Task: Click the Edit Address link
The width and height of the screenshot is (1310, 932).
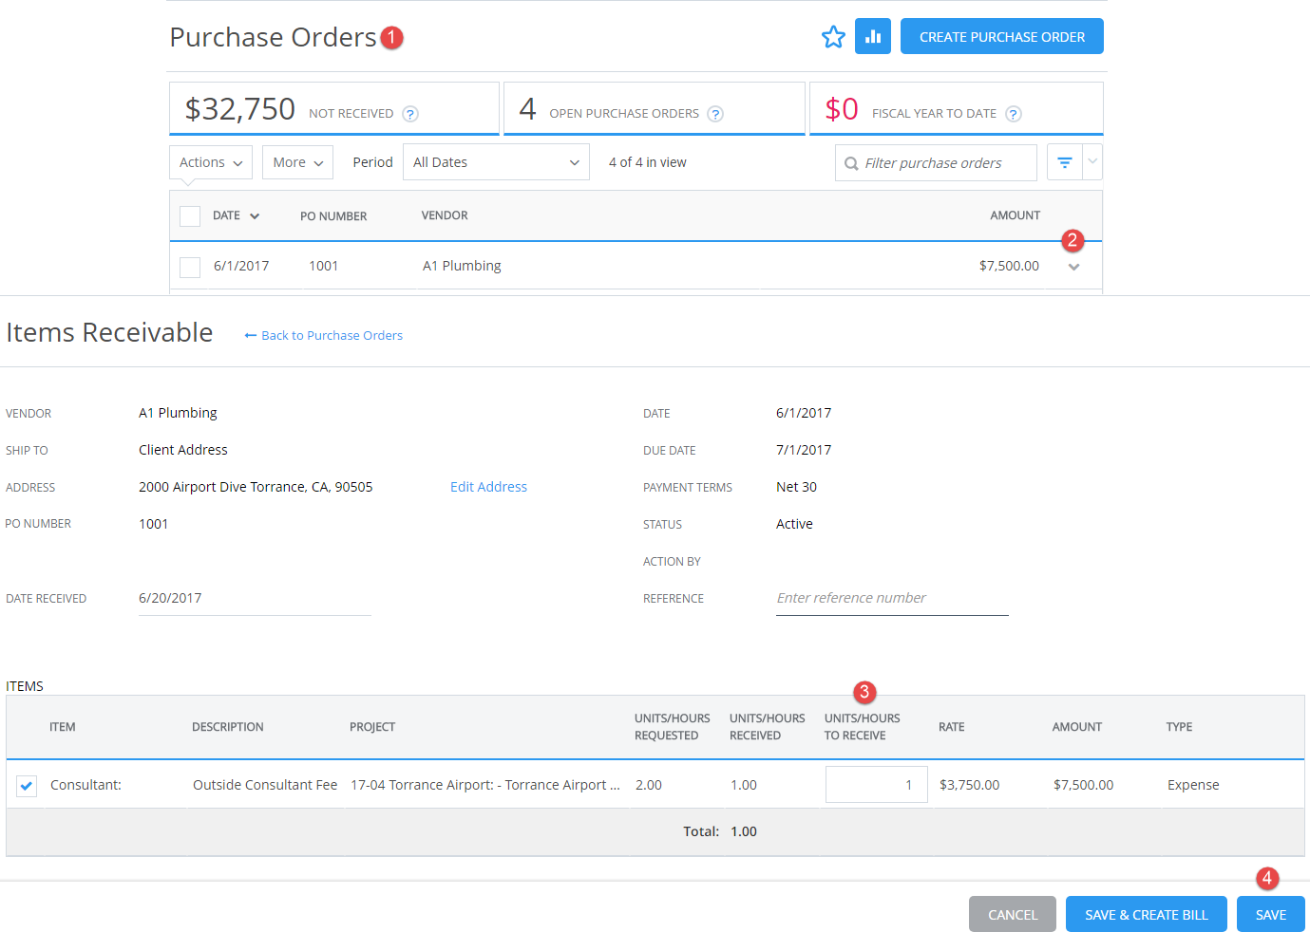Action: (488, 487)
